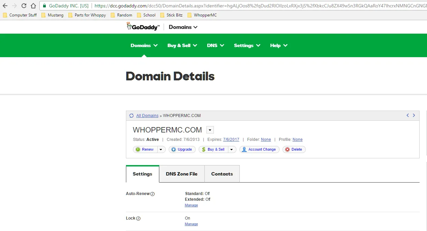The image size is (427, 231).
Task: Open the School bookmark folder
Action: 146,15
